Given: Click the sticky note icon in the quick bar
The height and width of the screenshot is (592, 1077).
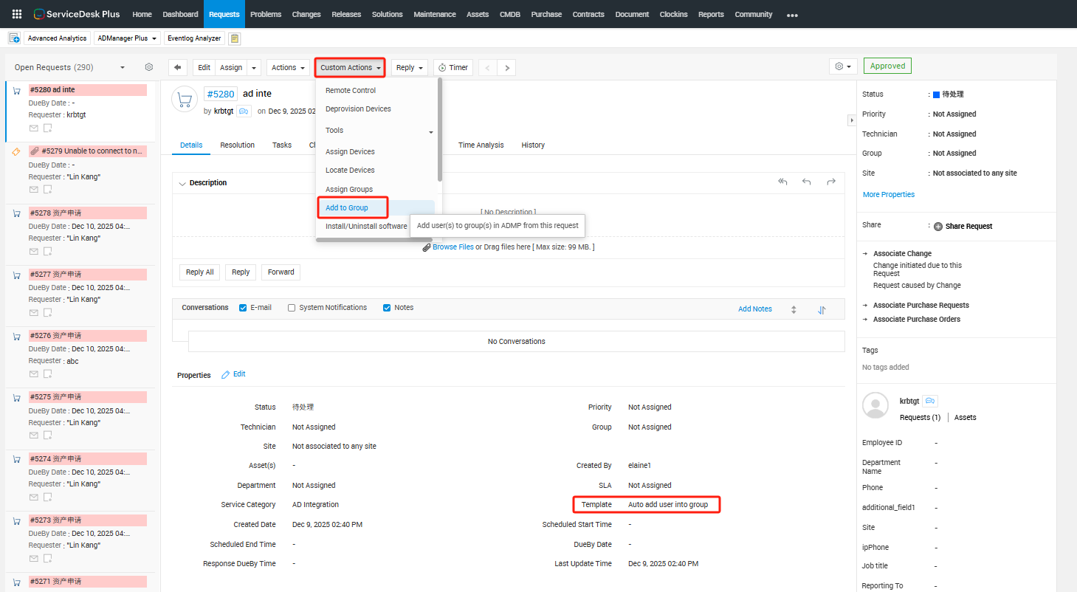Looking at the screenshot, I should 234,38.
